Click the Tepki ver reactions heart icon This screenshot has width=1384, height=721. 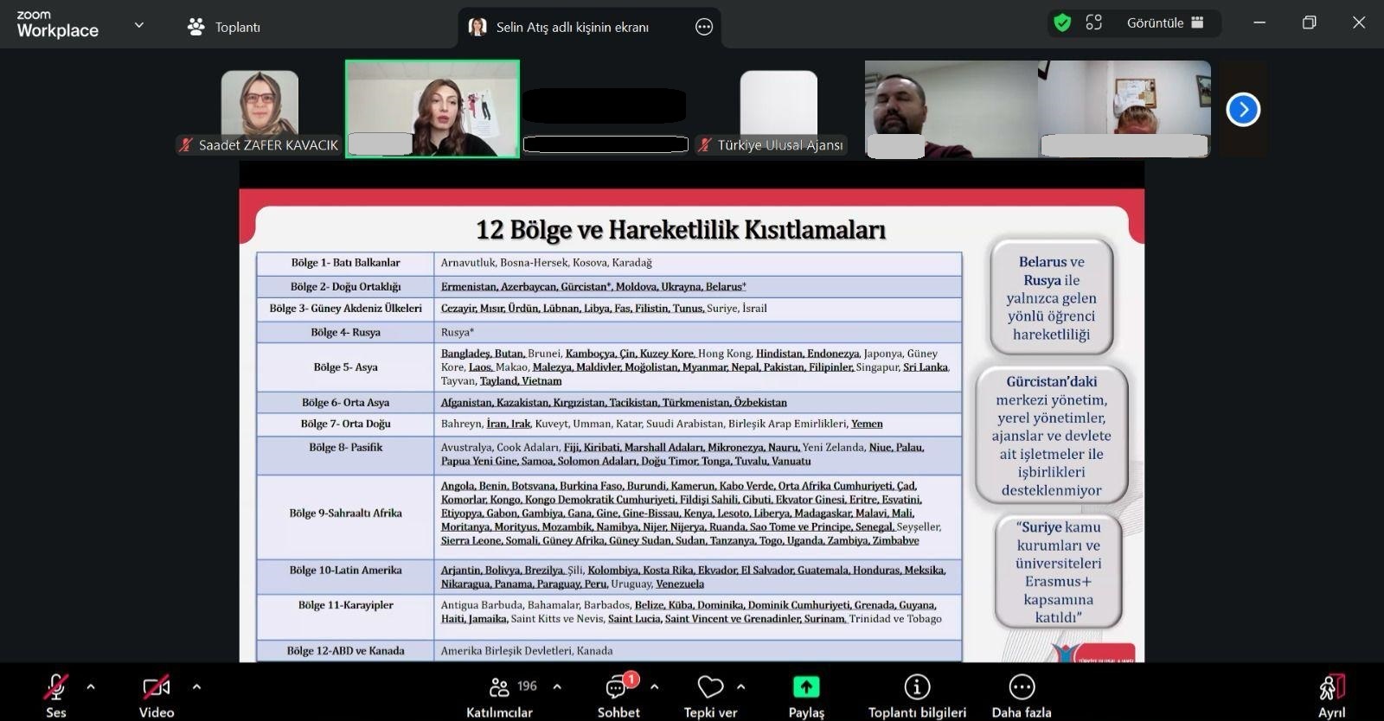click(710, 687)
